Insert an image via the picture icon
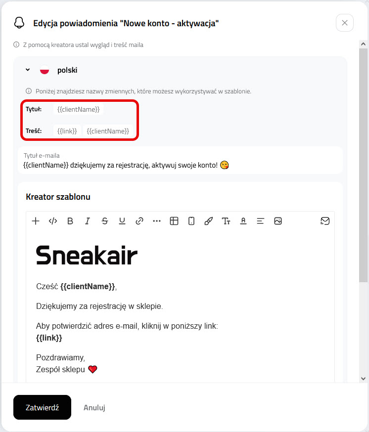The width and height of the screenshot is (369, 432). click(277, 221)
